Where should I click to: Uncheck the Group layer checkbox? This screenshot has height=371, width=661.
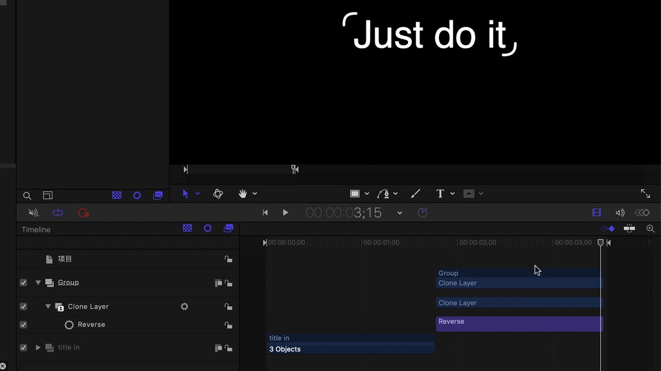click(23, 282)
